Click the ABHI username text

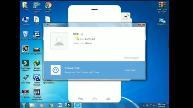76,34
